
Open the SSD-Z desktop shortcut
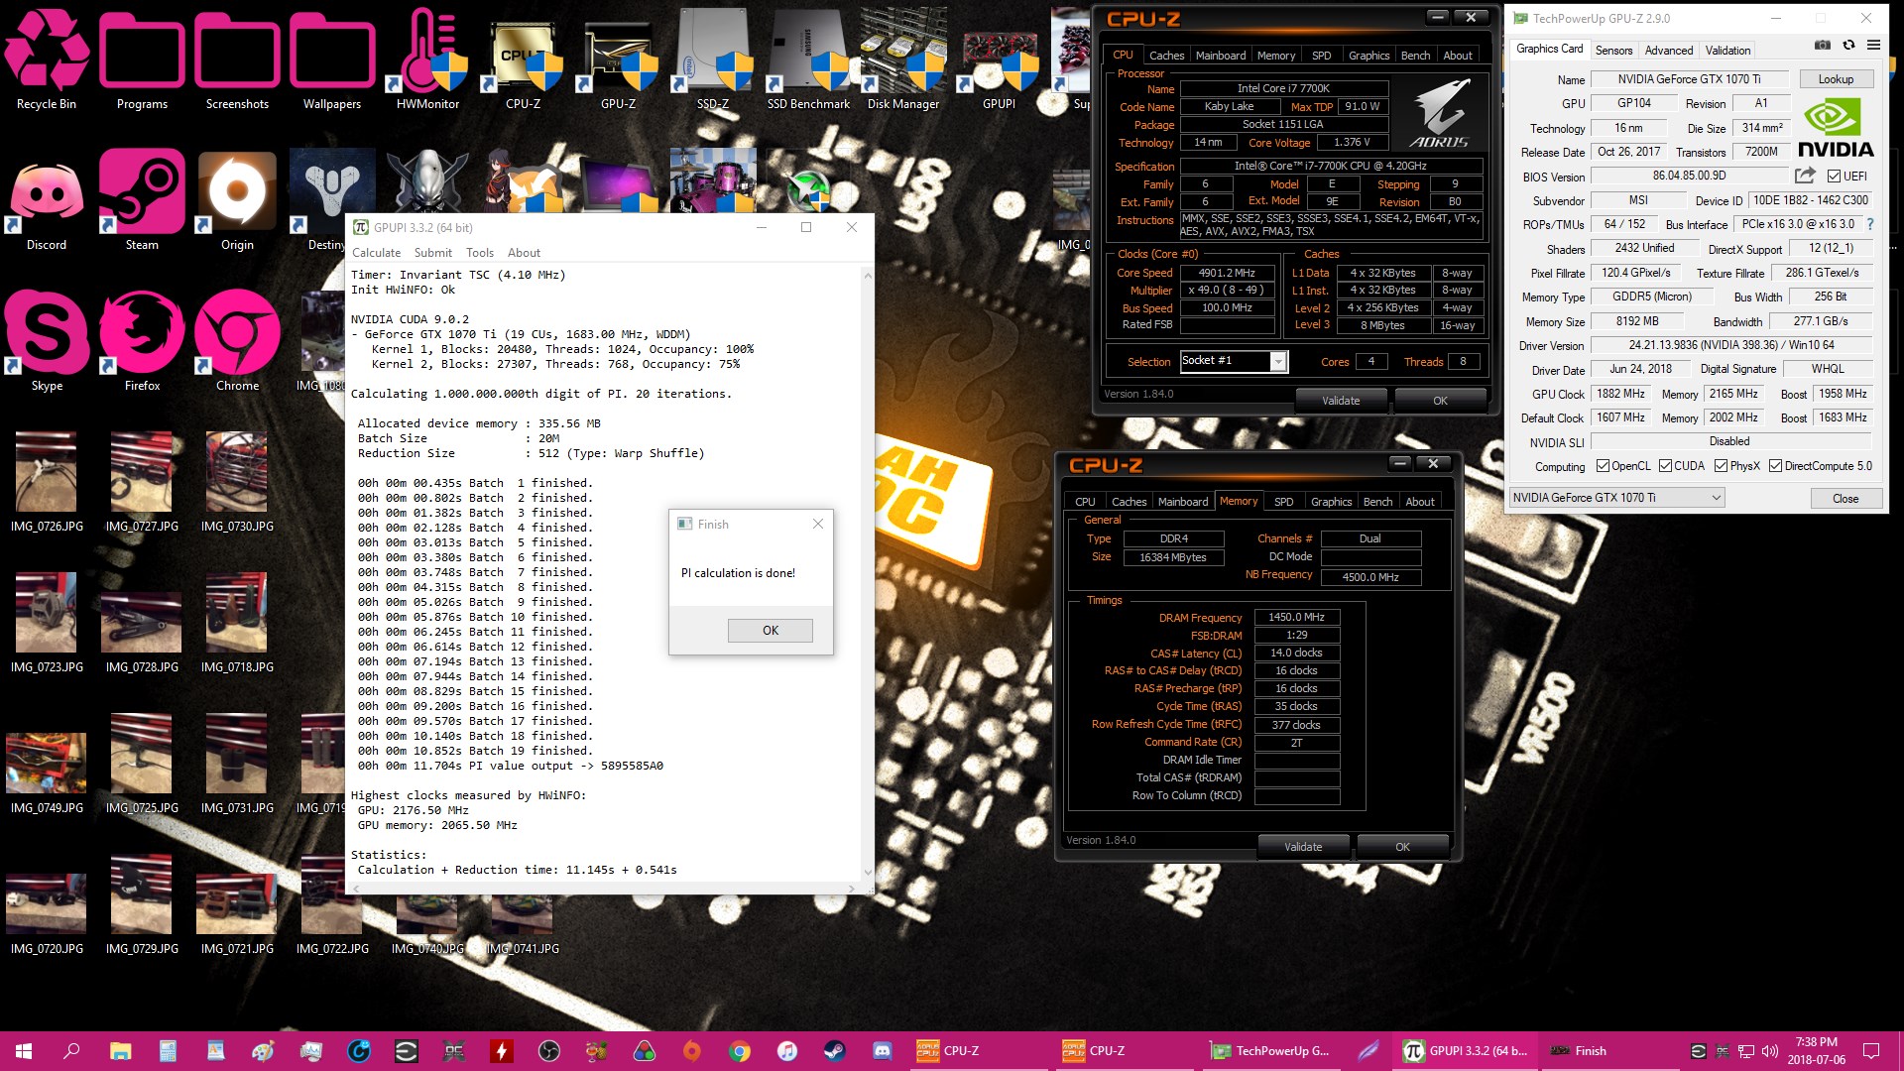tap(713, 59)
